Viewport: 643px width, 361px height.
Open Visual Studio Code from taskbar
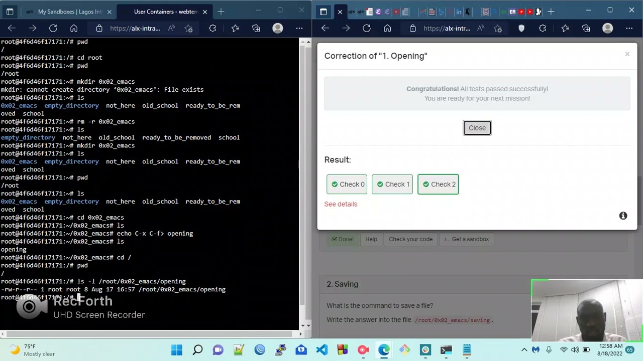(322, 350)
